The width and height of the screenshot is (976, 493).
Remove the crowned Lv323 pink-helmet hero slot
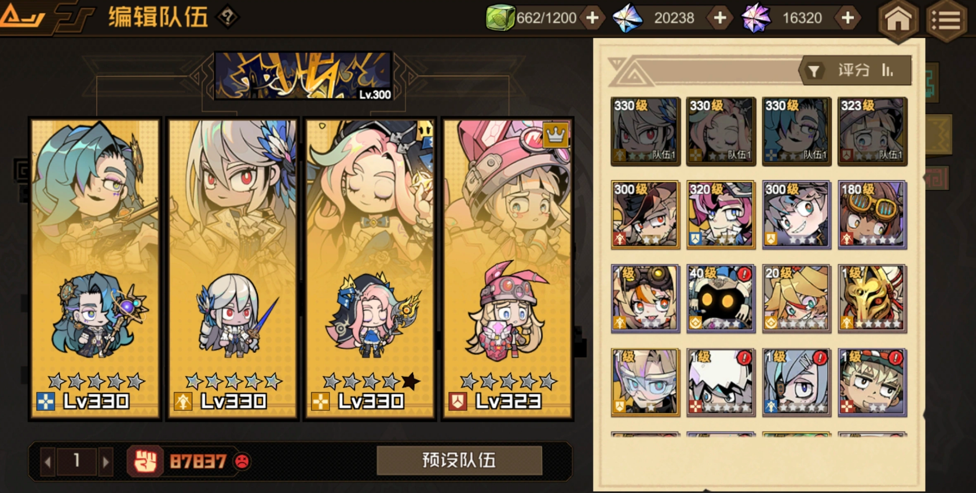coord(507,268)
